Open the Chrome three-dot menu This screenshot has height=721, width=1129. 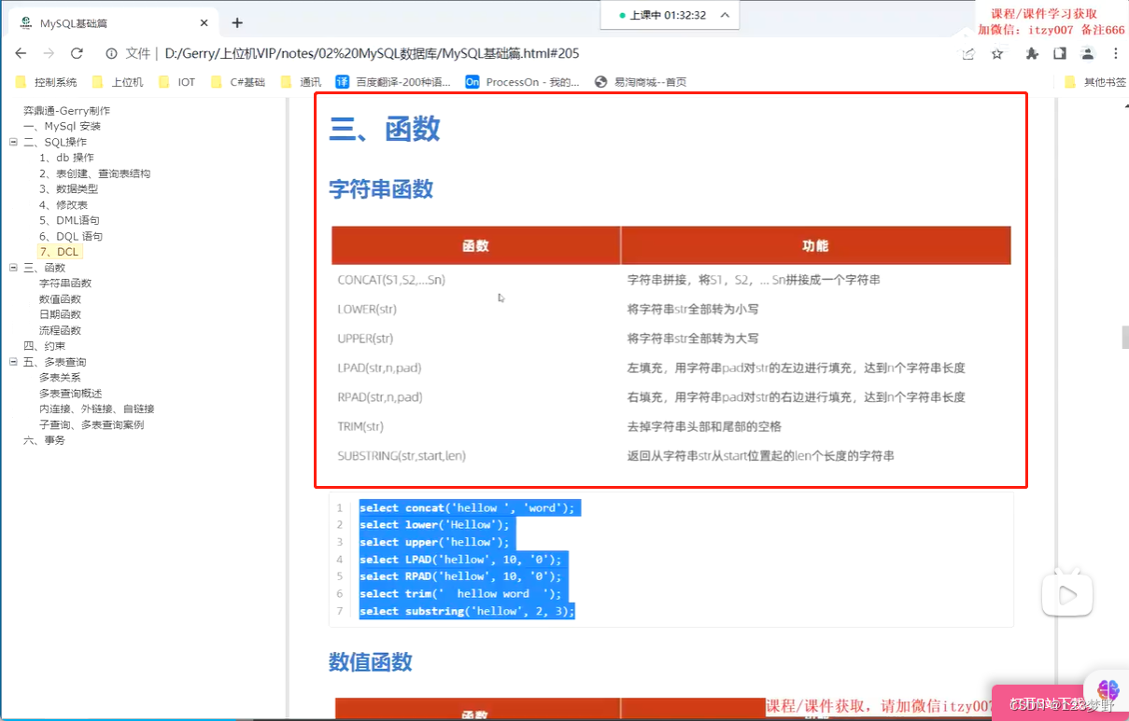(1116, 54)
